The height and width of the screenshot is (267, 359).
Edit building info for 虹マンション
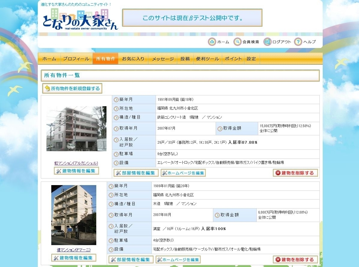click(76, 171)
